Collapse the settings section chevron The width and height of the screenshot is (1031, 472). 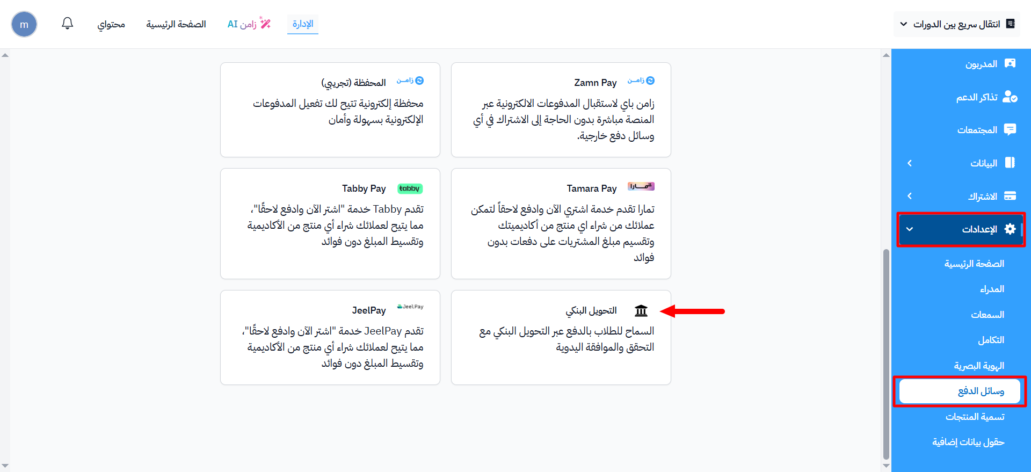[x=910, y=229]
